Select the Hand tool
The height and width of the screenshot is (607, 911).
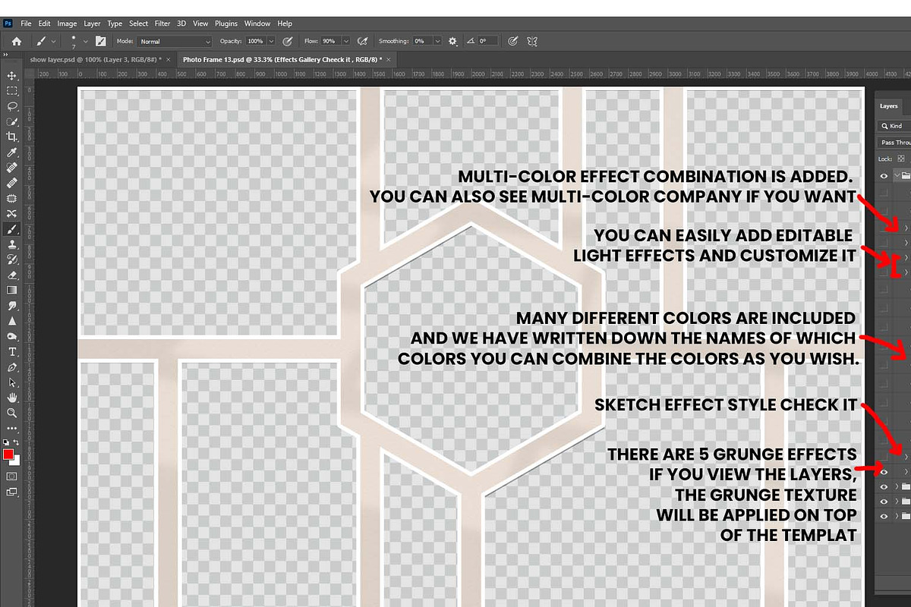pos(11,398)
